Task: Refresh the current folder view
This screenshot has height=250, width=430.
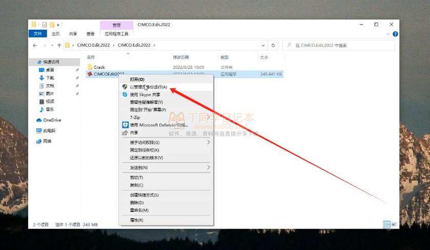Action: (x=273, y=45)
